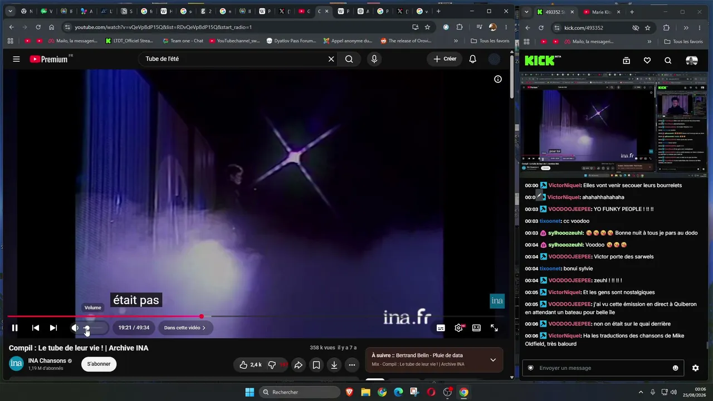The width and height of the screenshot is (713, 401).
Task: Expand the 'À suivre' playlist panel
Action: (493, 360)
